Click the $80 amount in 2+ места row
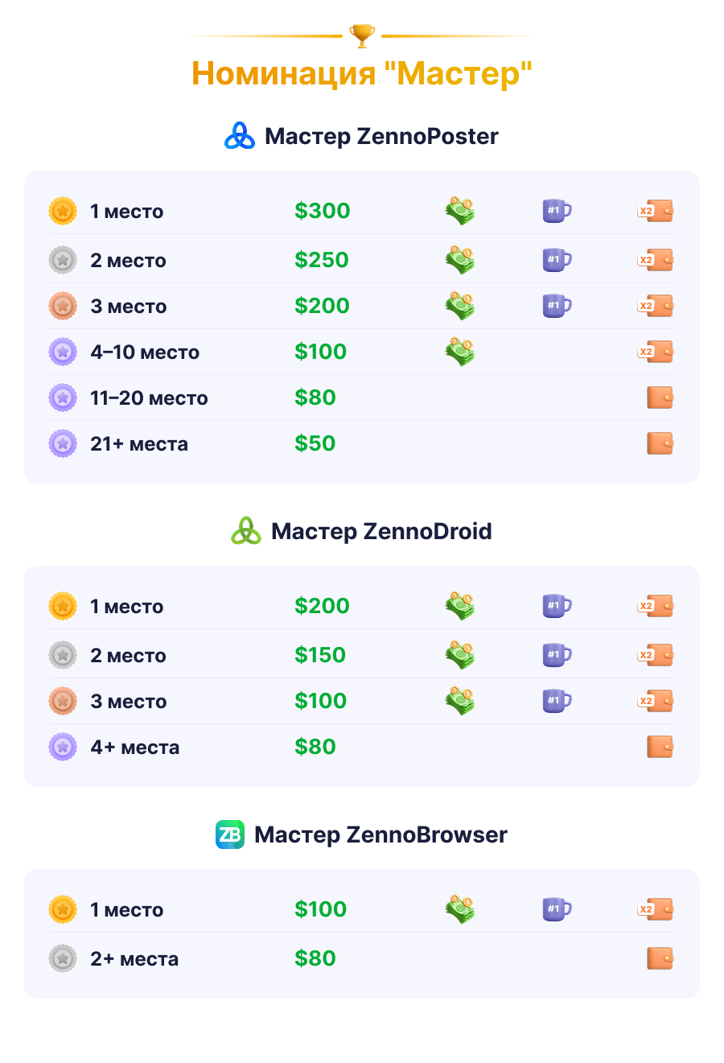The image size is (724, 1063). click(315, 958)
